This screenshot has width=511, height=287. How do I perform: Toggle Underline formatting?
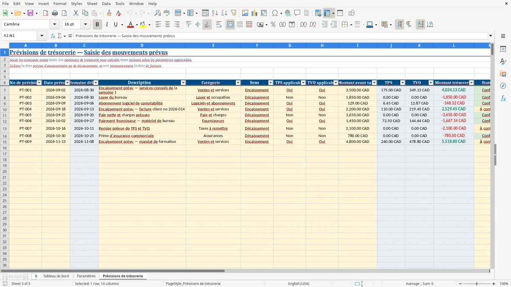(x=115, y=25)
